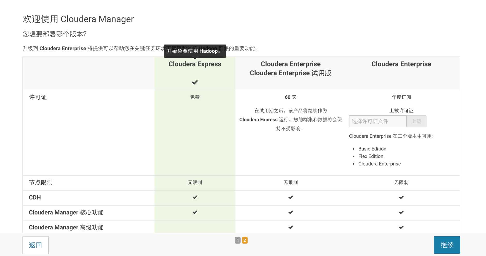This screenshot has width=486, height=256.
Task: Click the 60 天 license cell
Action: pyautogui.click(x=290, y=97)
